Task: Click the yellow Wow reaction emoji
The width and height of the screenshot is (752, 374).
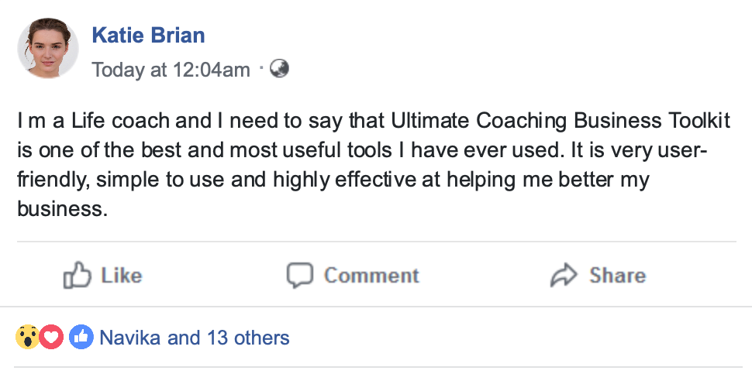Action: pos(27,338)
